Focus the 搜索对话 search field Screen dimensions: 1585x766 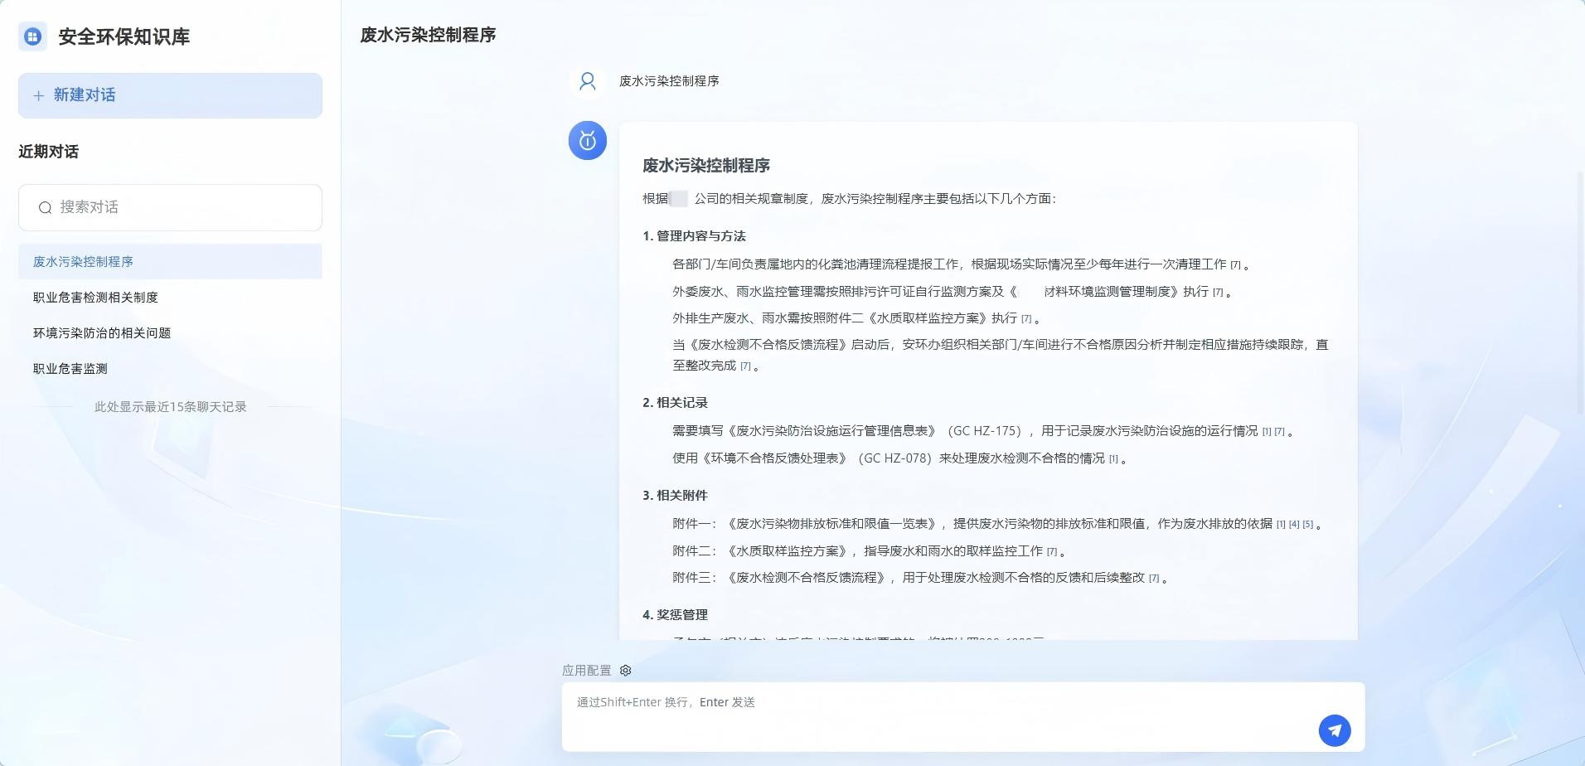coord(182,207)
